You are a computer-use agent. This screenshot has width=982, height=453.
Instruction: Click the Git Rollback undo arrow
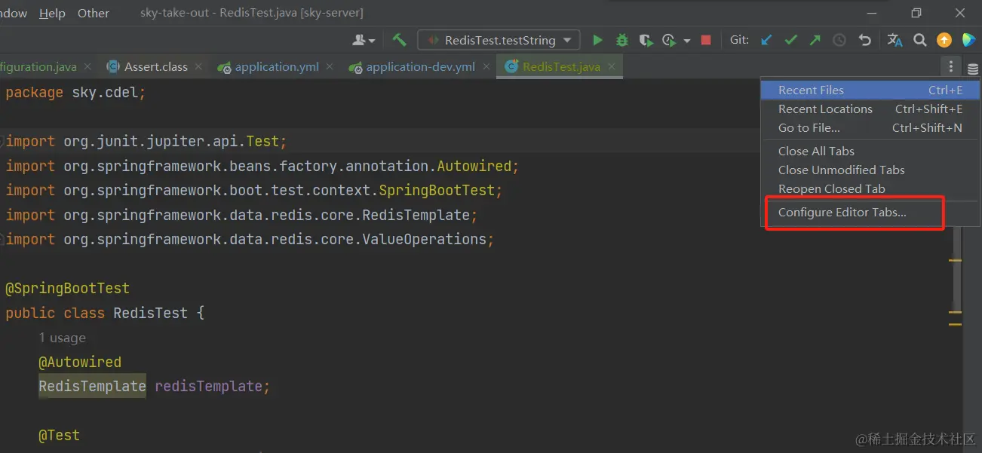865,40
